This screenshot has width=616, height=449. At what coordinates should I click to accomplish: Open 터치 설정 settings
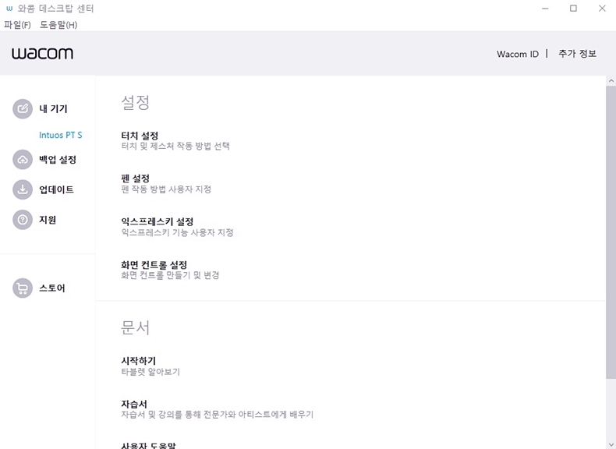140,136
